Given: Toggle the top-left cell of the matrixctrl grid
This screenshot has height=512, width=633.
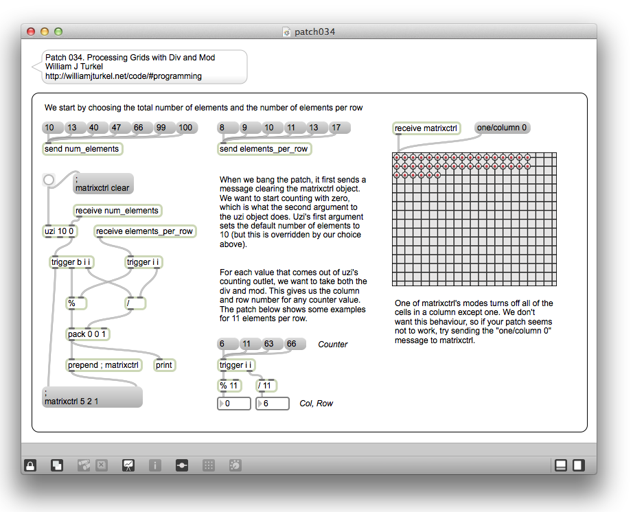Looking at the screenshot, I should coord(397,157).
